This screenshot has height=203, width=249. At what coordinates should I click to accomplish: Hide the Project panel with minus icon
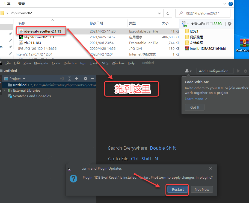tap(93, 79)
